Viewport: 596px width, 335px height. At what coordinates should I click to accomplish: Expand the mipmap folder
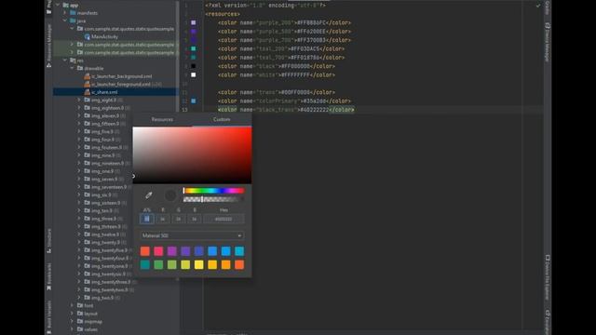pos(73,321)
